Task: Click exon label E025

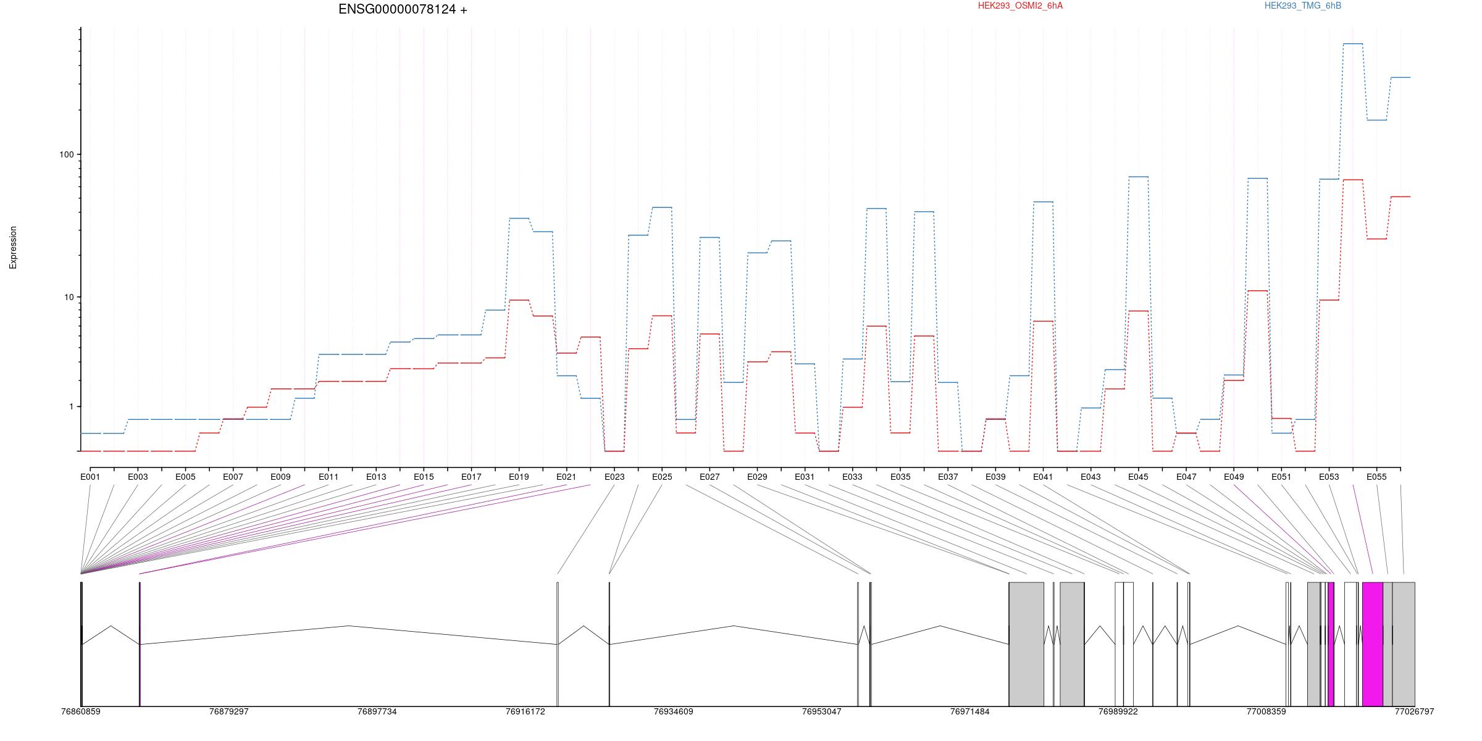Action: coord(662,477)
